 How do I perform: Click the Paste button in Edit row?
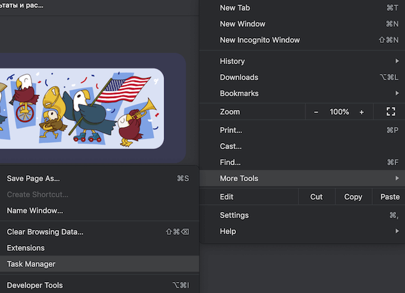(390, 197)
